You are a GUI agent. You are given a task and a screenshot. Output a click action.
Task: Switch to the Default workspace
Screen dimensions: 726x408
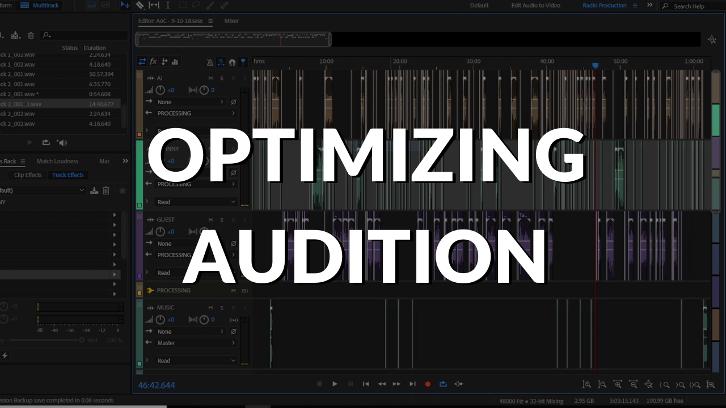point(479,5)
